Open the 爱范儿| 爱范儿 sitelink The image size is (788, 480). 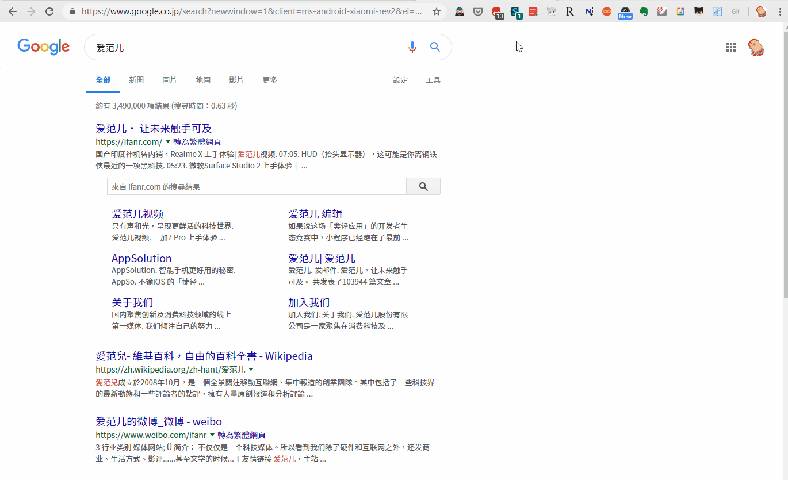click(x=322, y=258)
